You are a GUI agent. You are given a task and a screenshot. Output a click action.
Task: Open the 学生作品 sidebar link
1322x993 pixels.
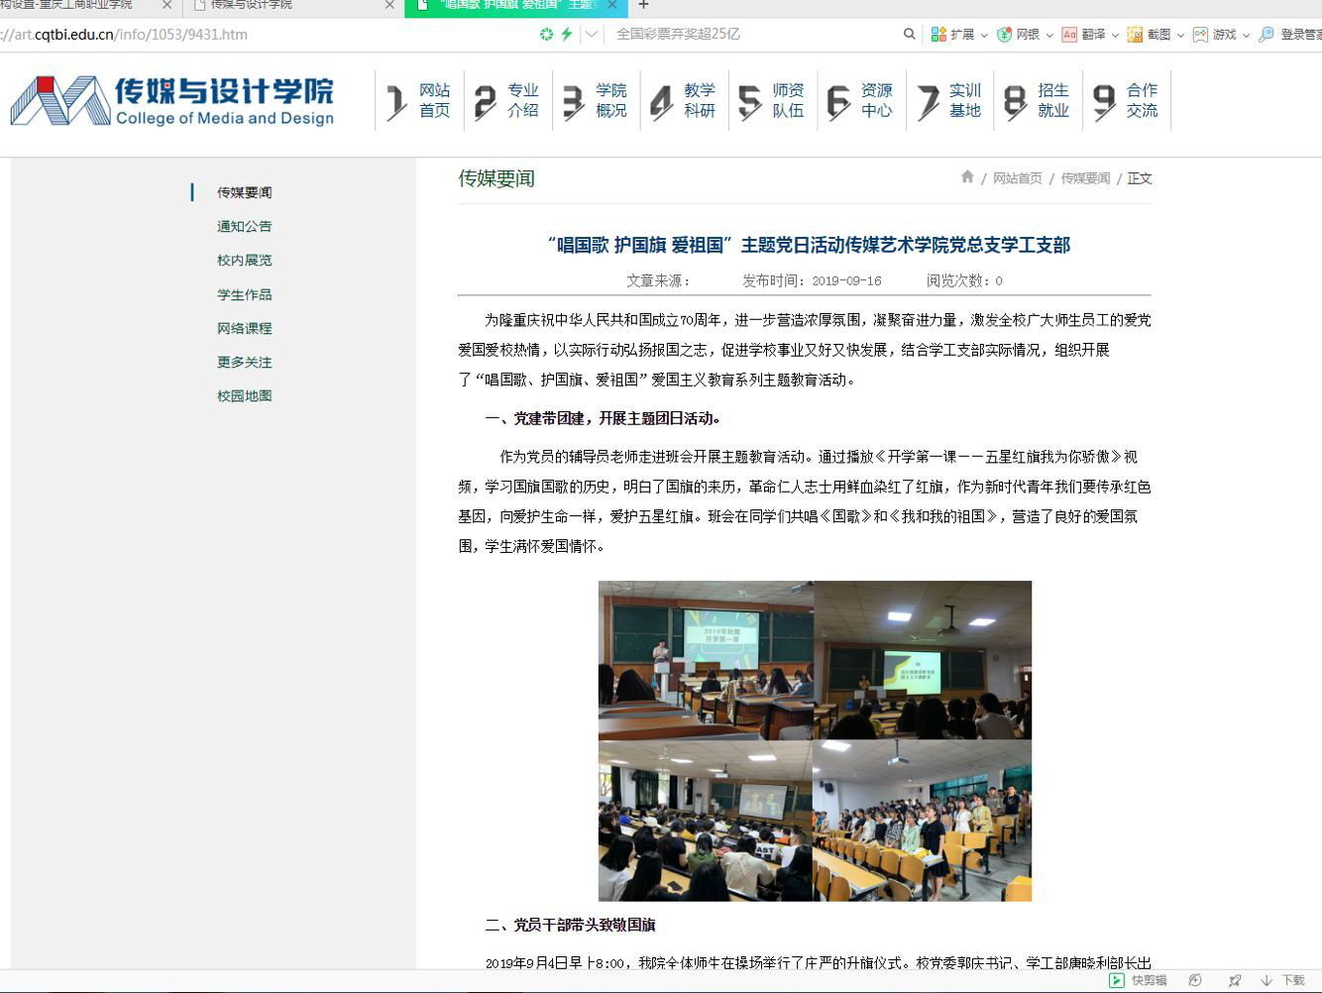244,294
